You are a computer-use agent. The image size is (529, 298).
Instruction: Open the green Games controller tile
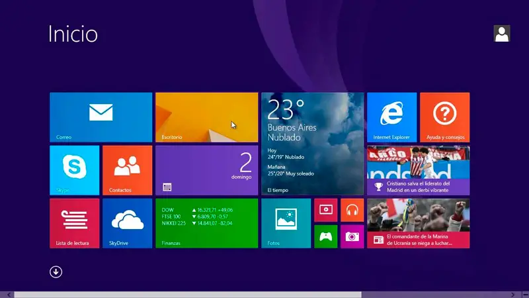pyautogui.click(x=325, y=236)
